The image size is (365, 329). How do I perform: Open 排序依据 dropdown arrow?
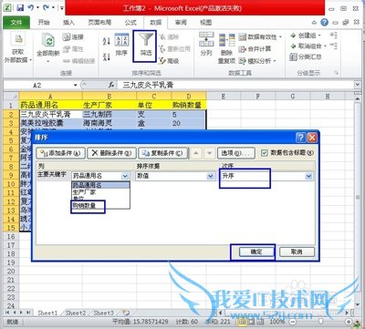coord(210,176)
